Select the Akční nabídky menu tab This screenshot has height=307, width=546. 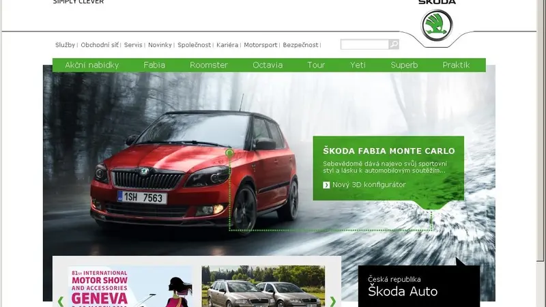pyautogui.click(x=92, y=65)
